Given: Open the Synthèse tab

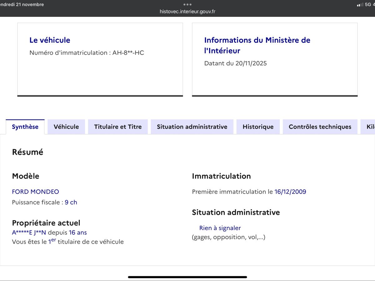Looking at the screenshot, I should click(25, 127).
